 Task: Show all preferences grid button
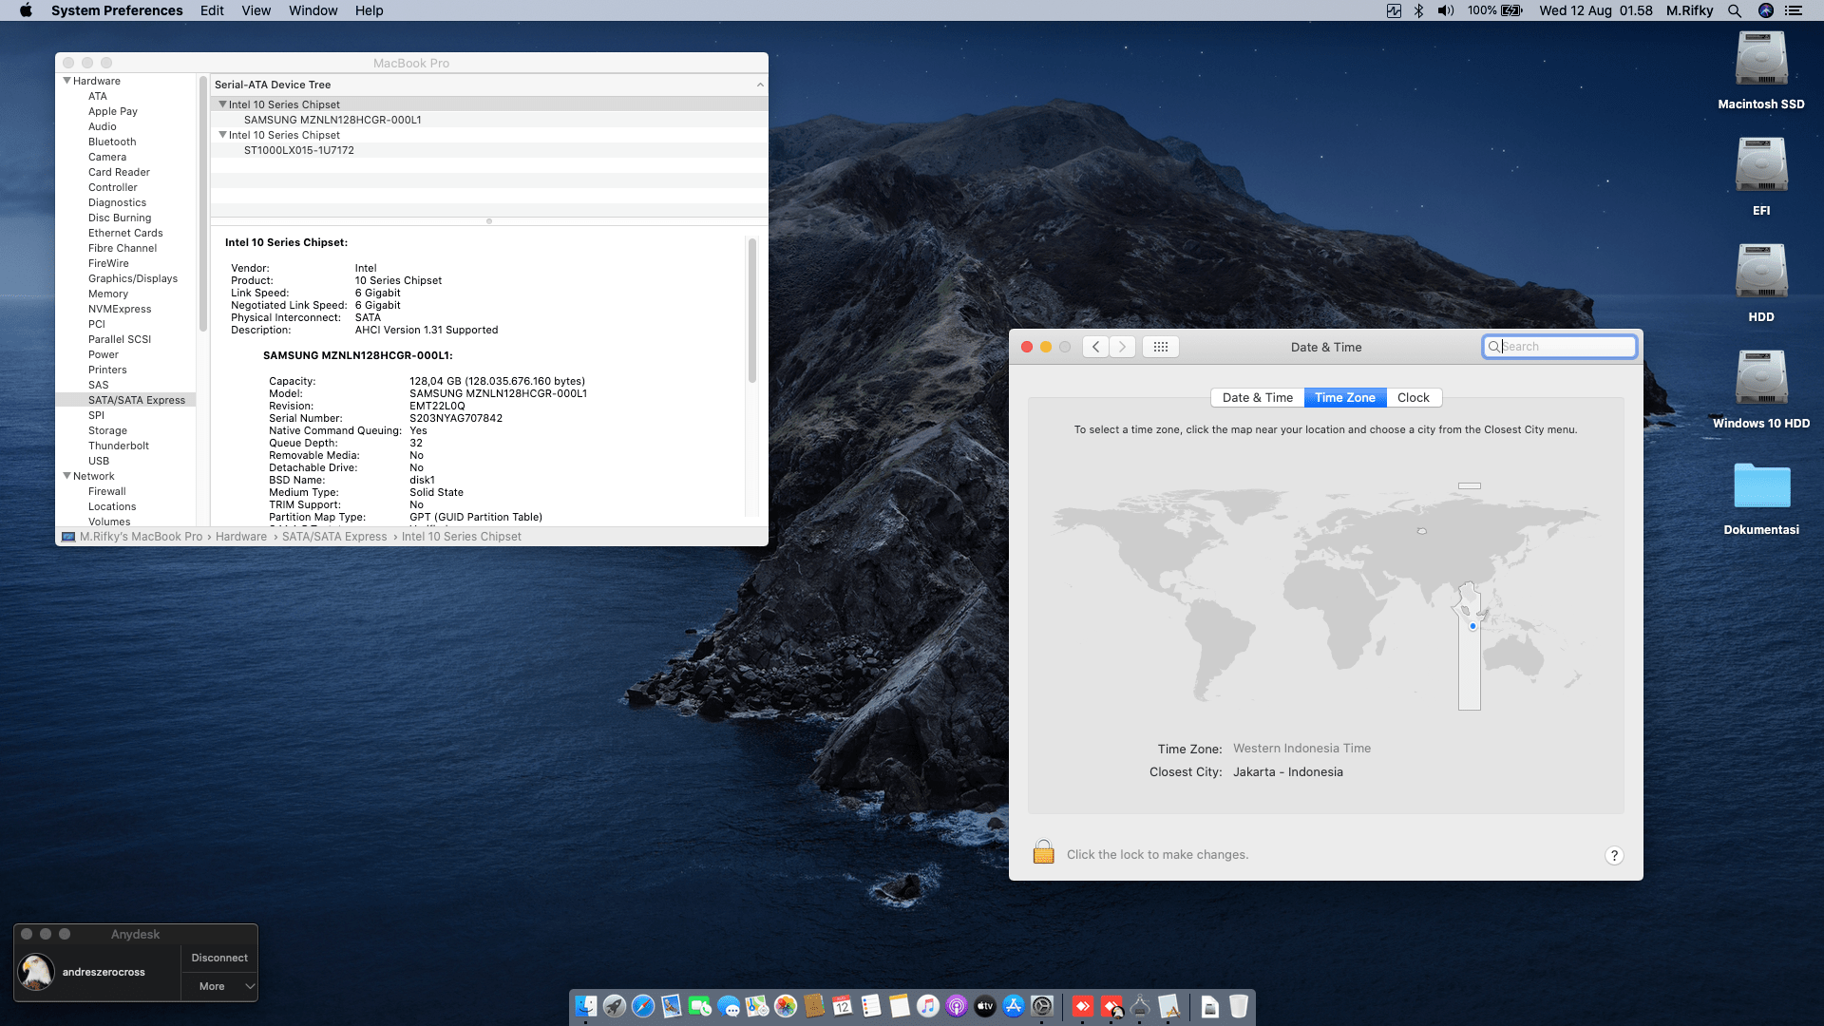[x=1160, y=347]
